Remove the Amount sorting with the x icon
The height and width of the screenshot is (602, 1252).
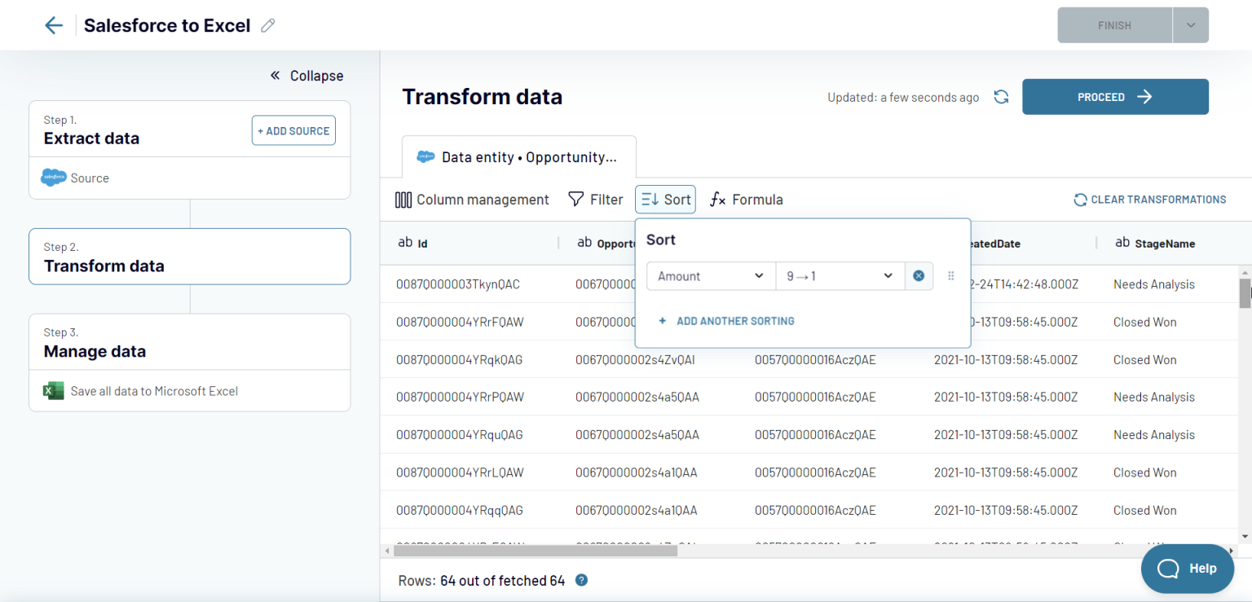(x=919, y=275)
